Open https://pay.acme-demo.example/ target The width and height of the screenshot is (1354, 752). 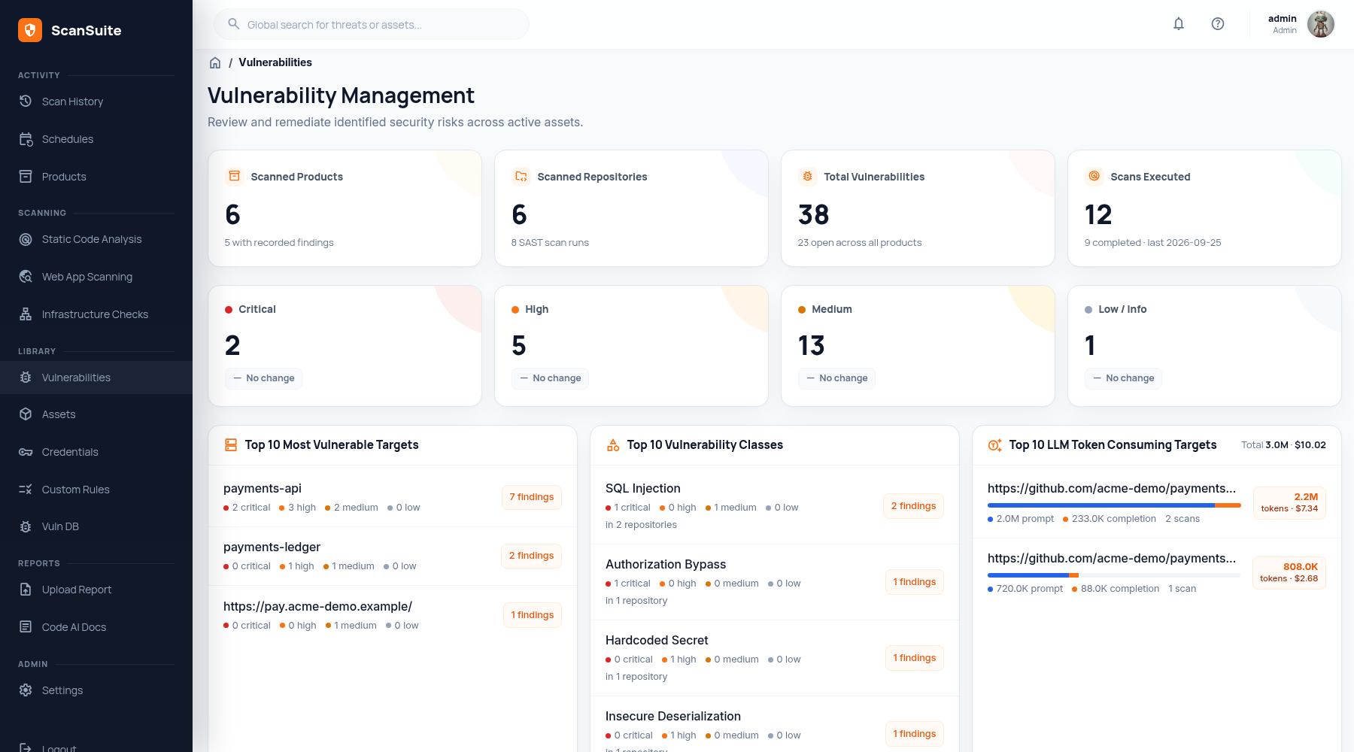pyautogui.click(x=317, y=606)
